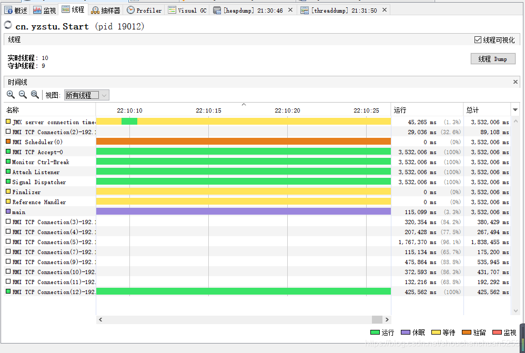
Task: Click the green segment in JMX timeline
Action: coord(129,121)
